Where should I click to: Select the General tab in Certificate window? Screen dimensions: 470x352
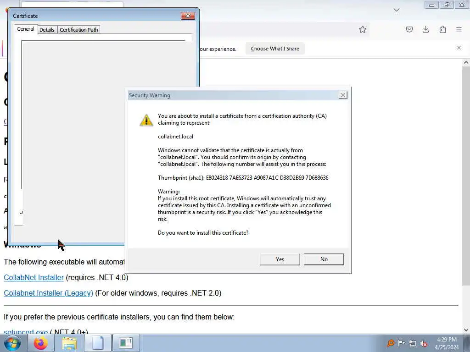click(26, 29)
